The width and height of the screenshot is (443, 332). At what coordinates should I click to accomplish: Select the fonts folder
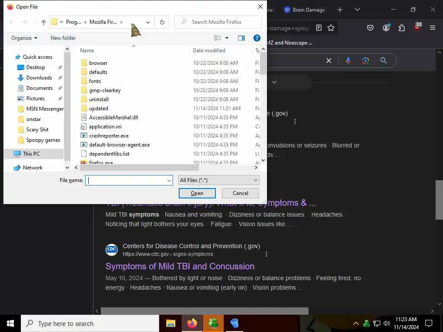[x=95, y=81]
